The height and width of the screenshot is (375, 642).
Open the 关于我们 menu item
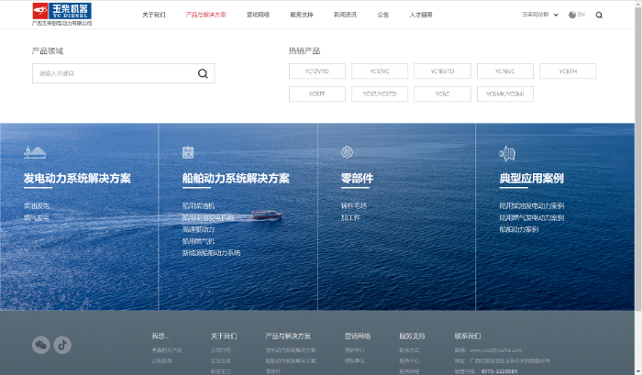(x=154, y=16)
